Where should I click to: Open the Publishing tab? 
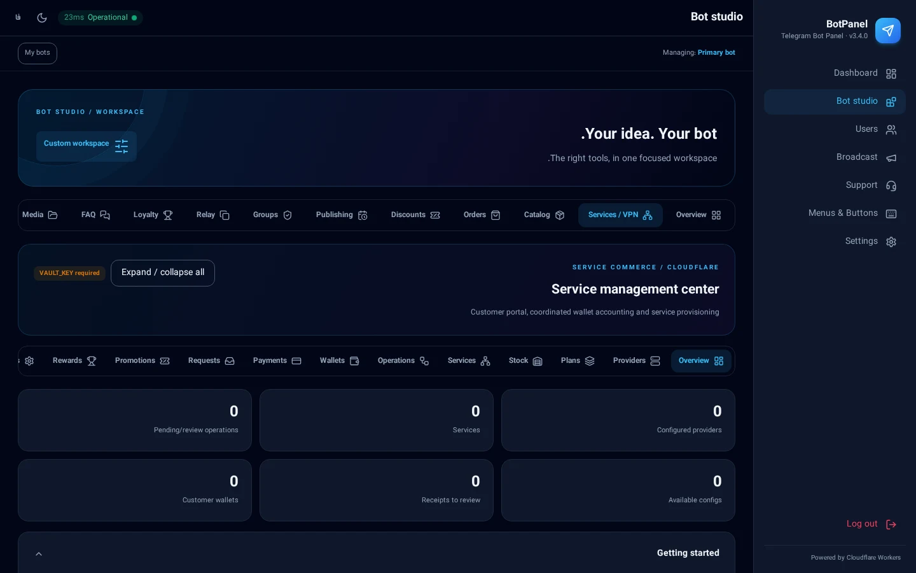(x=342, y=215)
